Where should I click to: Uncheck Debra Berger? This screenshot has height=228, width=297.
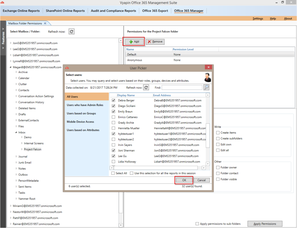point(113,100)
